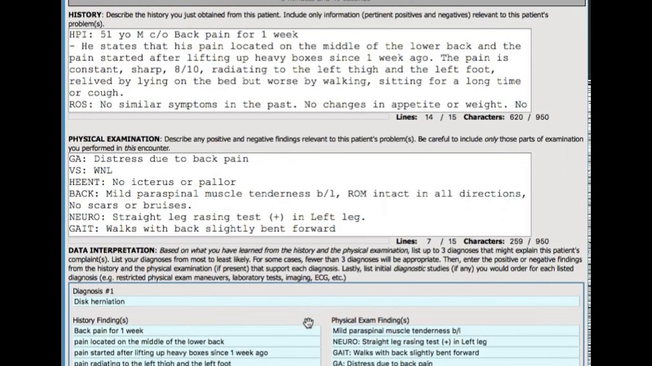Click the 'GA: Distress due to back pain' note line
Image resolution: width=652 pixels, height=366 pixels.
159,159
